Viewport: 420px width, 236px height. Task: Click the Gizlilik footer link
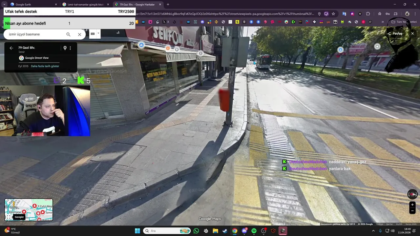coord(399,224)
